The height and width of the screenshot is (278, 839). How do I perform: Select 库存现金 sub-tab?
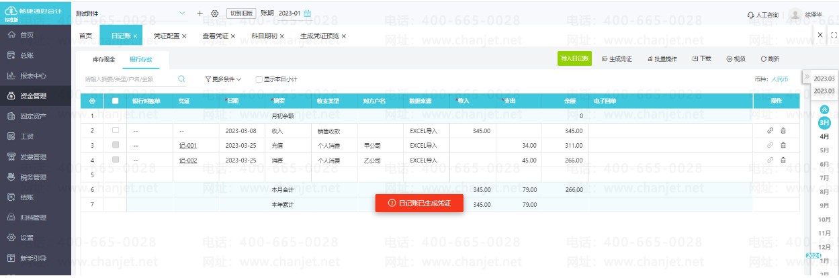pyautogui.click(x=103, y=60)
